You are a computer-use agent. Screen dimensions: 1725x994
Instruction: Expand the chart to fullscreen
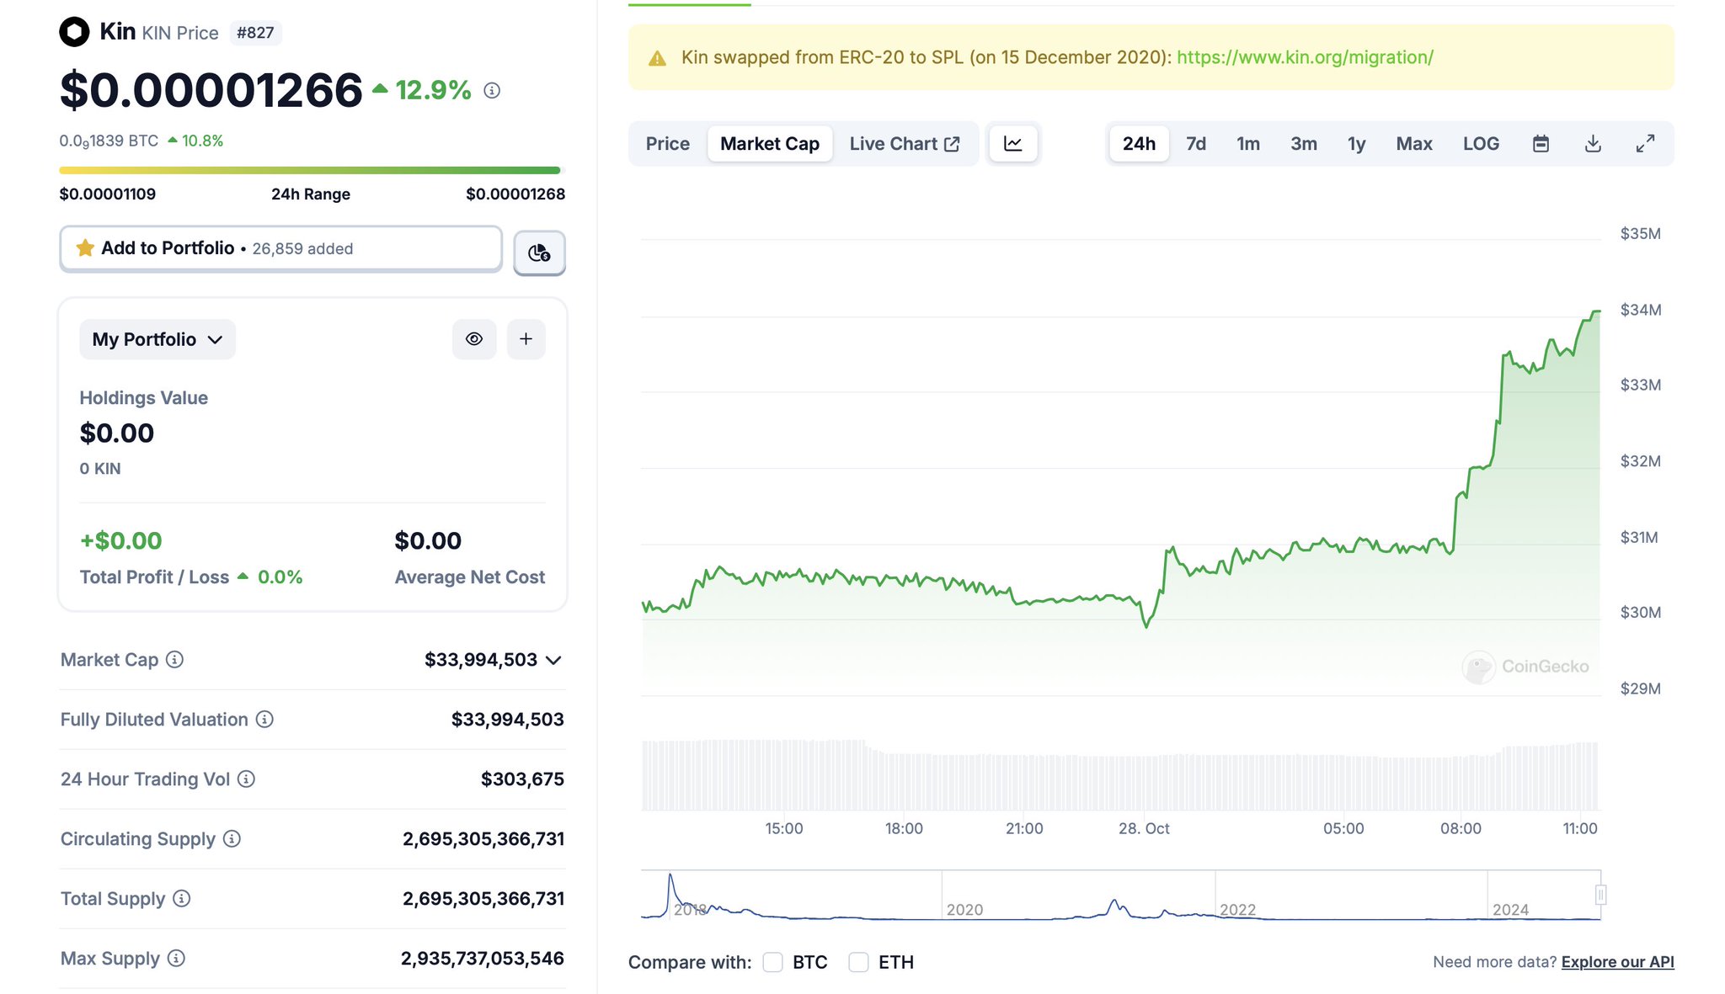coord(1645,144)
